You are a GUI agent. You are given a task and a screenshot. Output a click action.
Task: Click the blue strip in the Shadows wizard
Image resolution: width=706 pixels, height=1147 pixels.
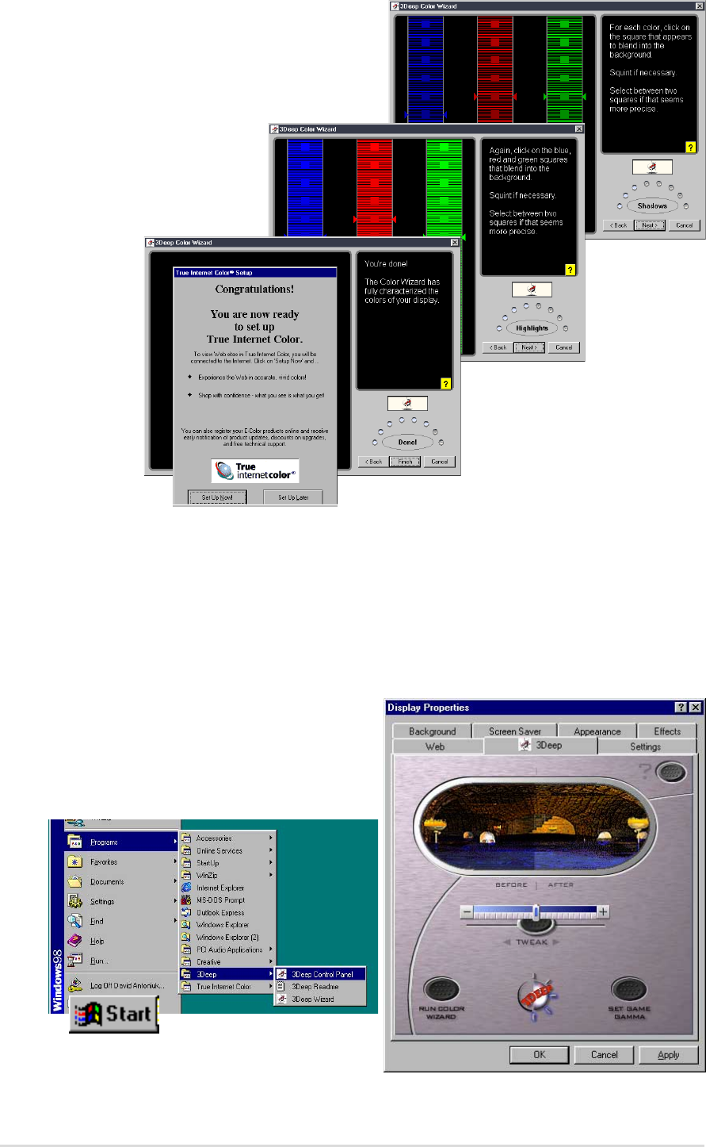tap(426, 70)
